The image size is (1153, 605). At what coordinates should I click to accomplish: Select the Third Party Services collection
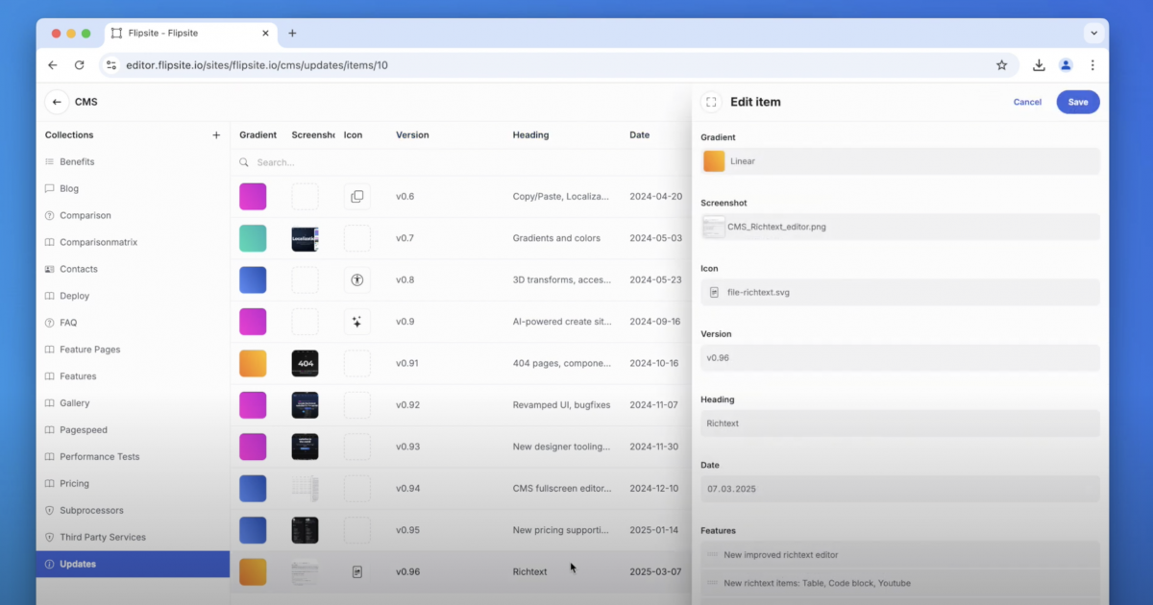[x=133, y=538]
